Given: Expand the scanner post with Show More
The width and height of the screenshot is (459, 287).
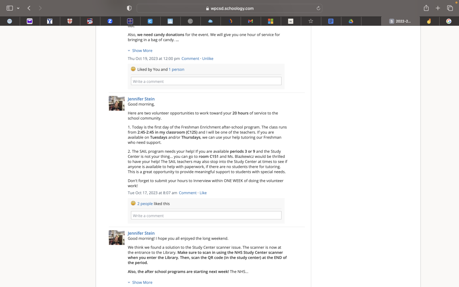Looking at the screenshot, I should (142, 282).
